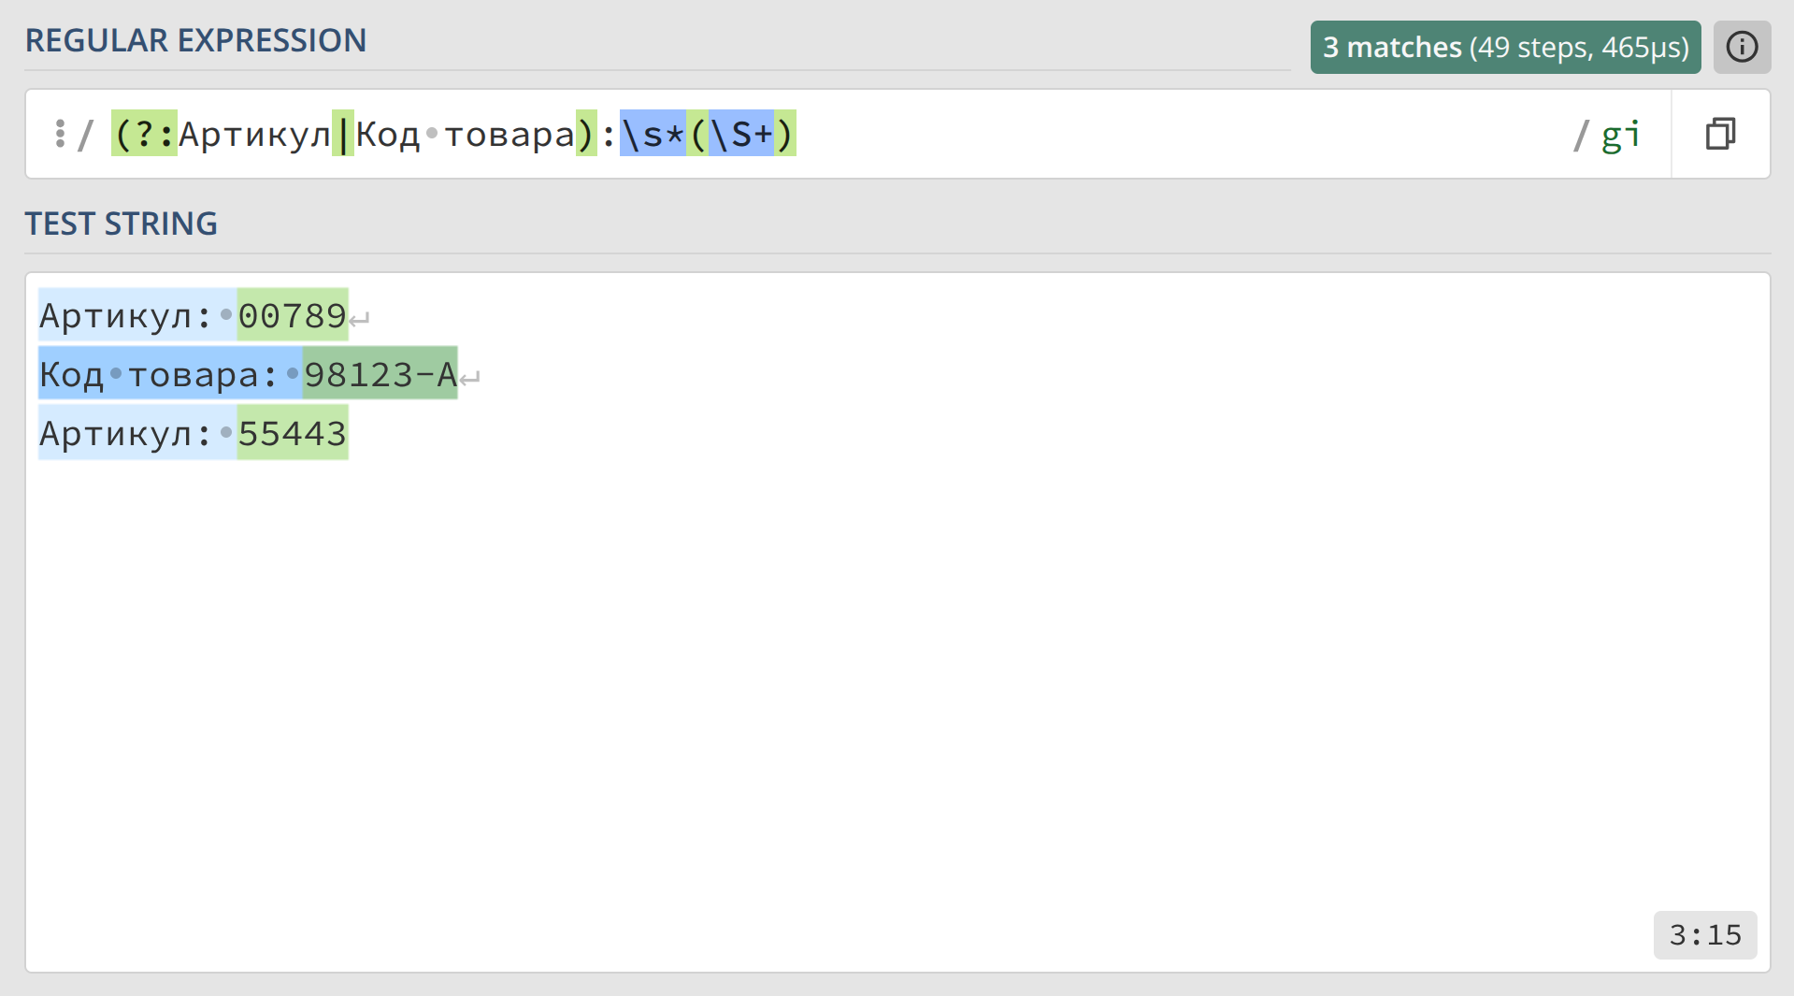Click the "Код товара:" text in test string

159,374
